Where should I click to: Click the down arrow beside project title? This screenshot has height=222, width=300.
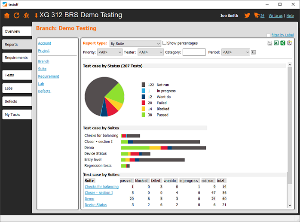pos(36,15)
